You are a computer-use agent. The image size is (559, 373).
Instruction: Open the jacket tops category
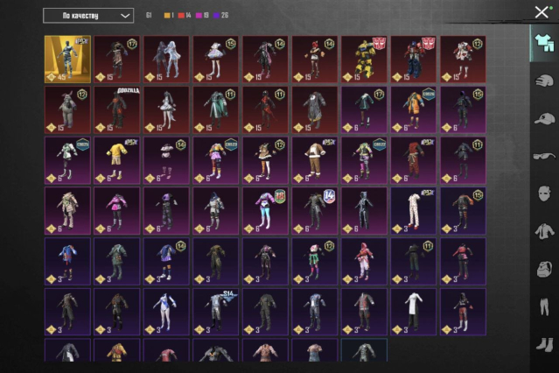[x=542, y=232]
